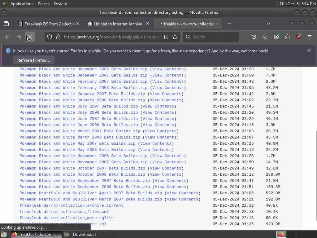
Task: Open the uBlock Origin extension icon
Action: (x=298, y=37)
